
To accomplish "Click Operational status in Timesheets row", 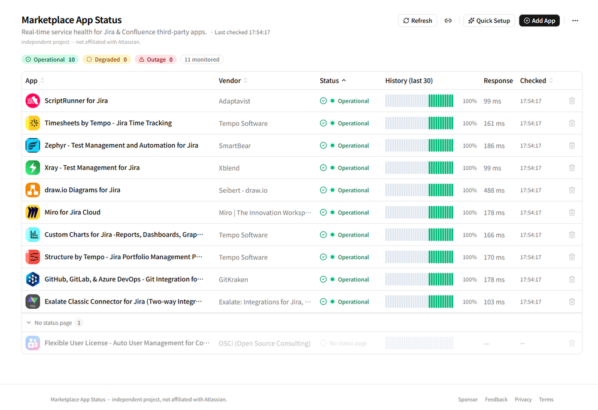I will [x=345, y=123].
